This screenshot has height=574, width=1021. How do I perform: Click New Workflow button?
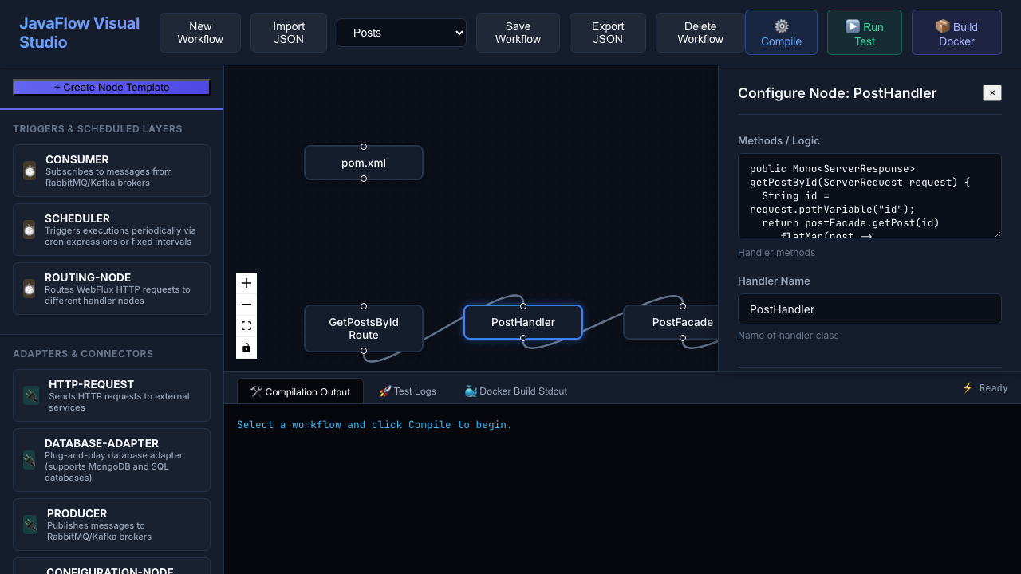click(200, 33)
